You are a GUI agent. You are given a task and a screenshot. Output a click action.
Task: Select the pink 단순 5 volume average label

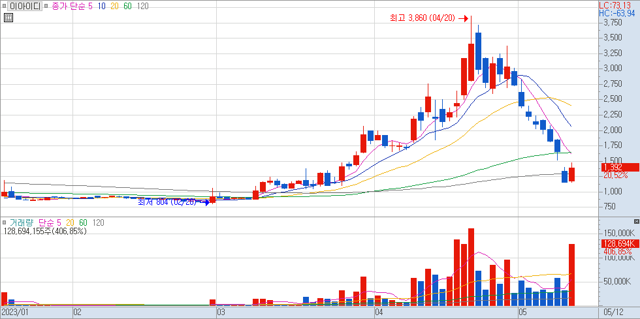pos(50,222)
